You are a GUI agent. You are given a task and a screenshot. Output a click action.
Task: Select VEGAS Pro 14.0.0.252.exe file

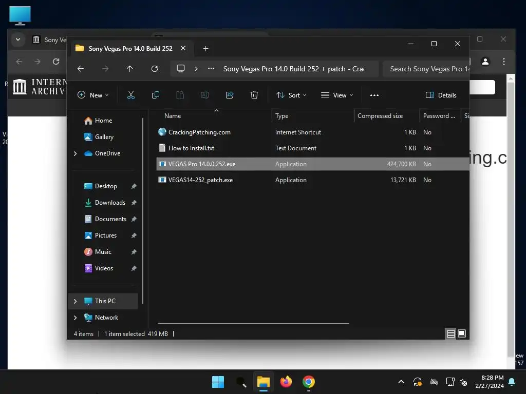pos(313,164)
